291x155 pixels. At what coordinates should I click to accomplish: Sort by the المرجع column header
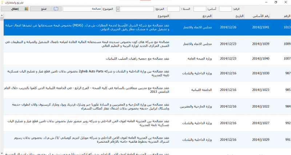(x=191, y=16)
